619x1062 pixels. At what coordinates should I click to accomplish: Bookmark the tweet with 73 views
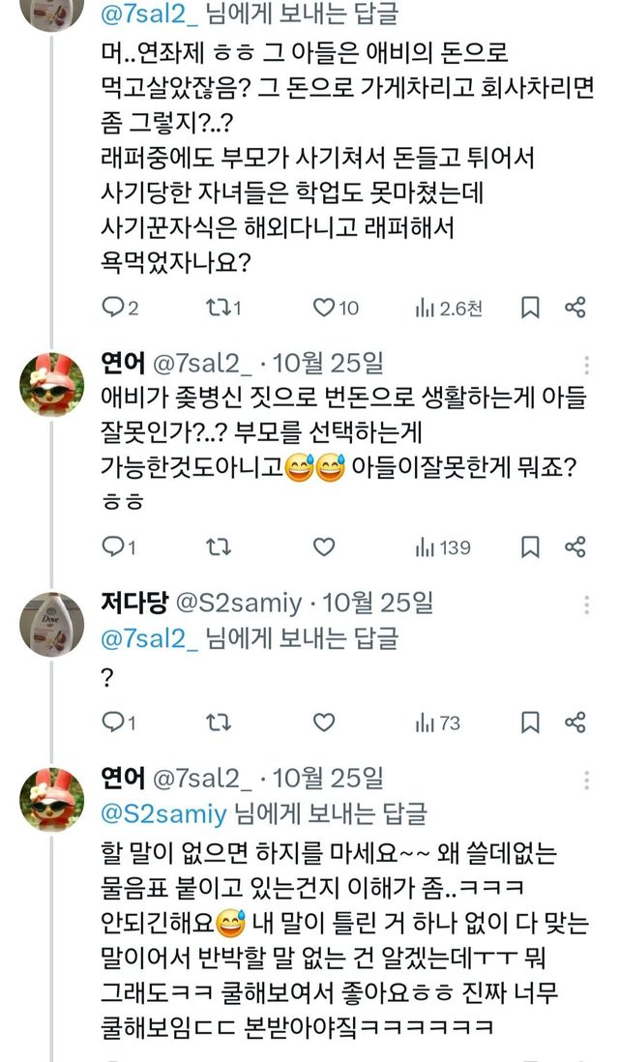(530, 722)
